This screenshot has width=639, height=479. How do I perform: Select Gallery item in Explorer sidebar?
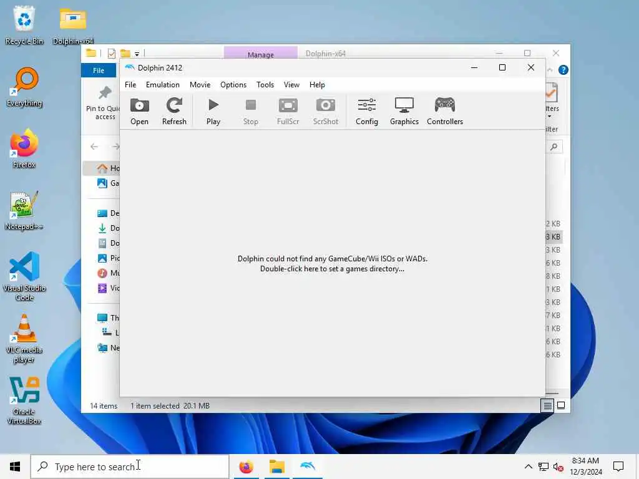[107, 183]
